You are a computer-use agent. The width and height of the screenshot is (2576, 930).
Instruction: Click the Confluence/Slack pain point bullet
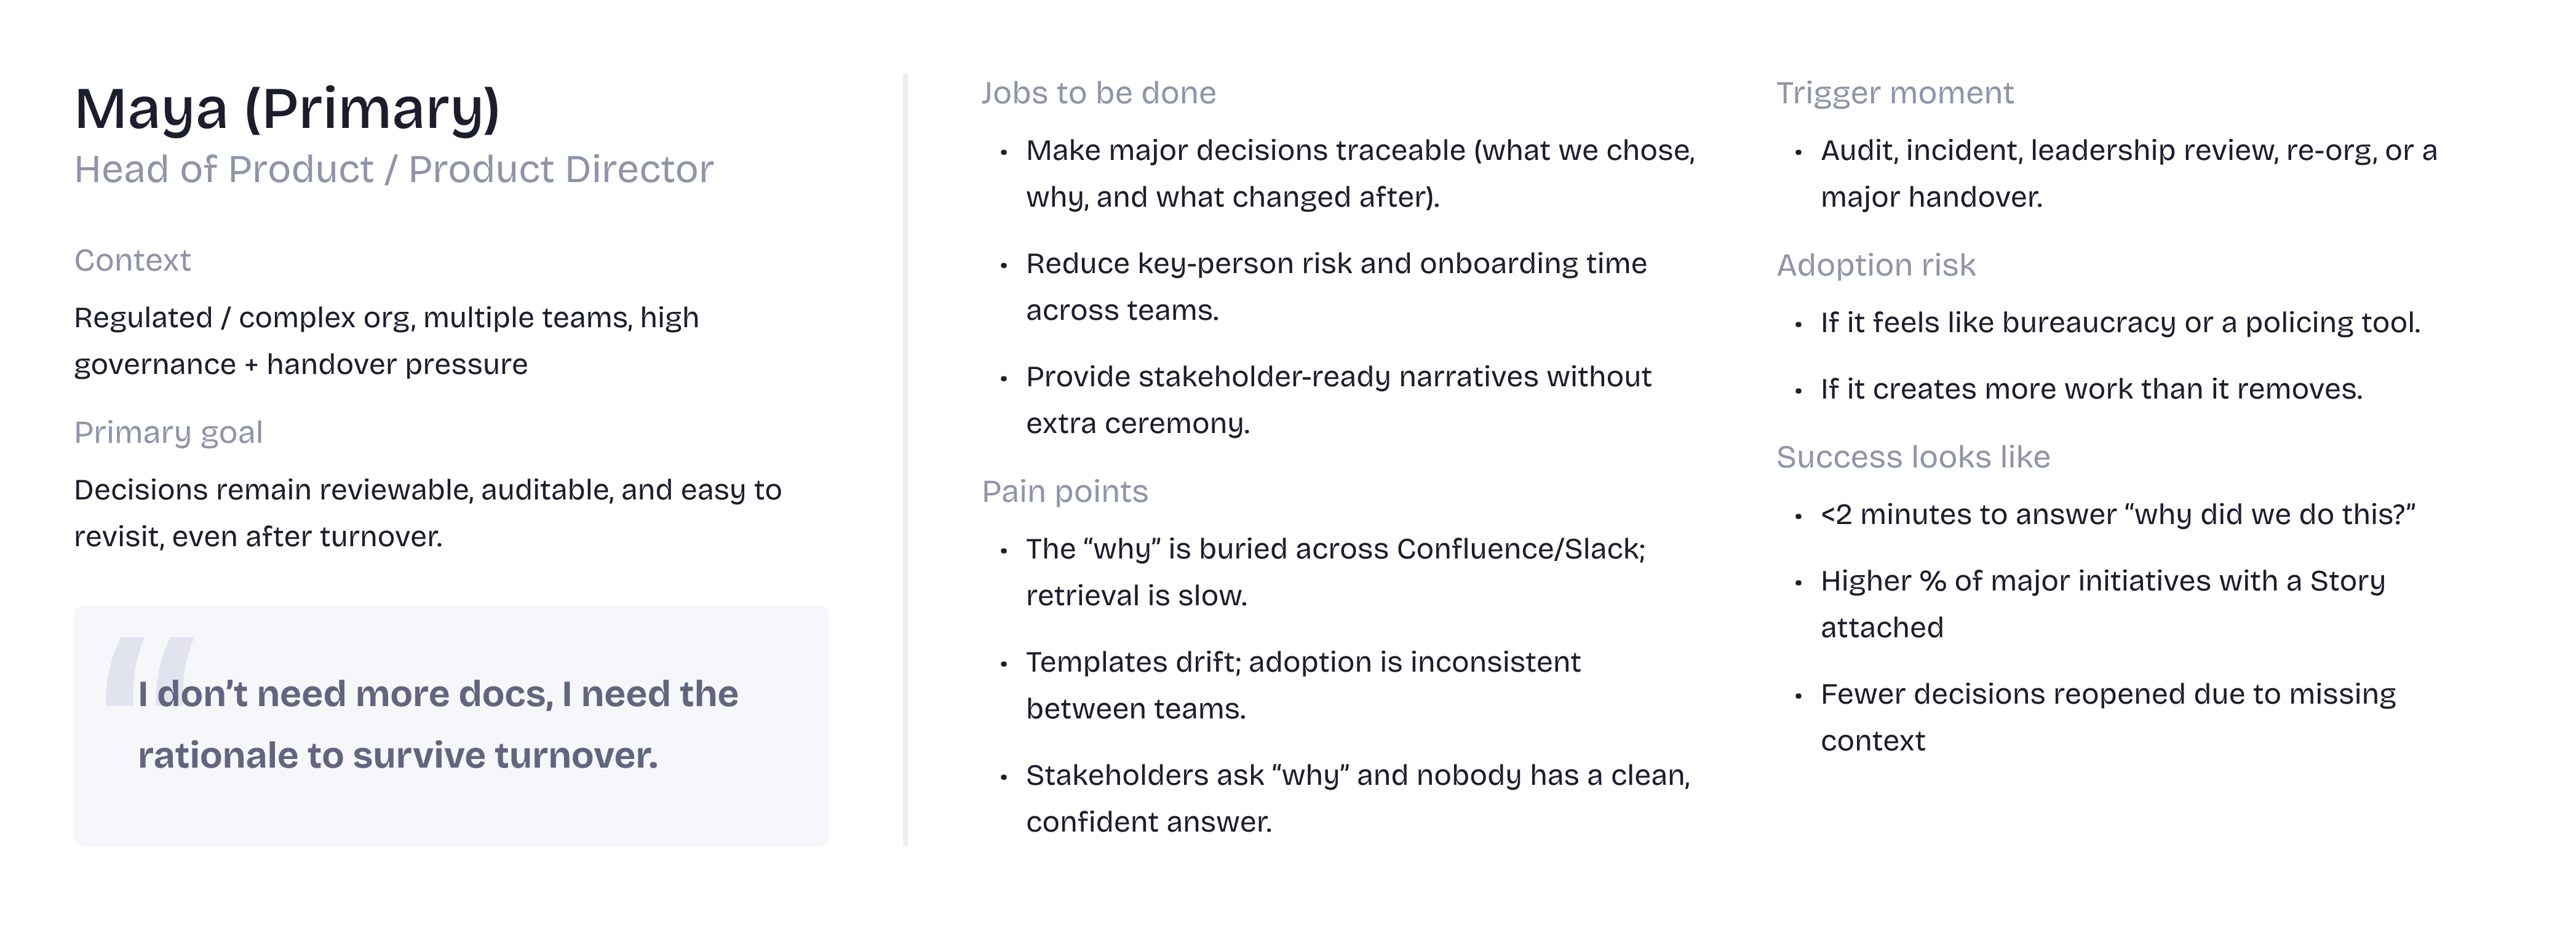click(x=1335, y=571)
